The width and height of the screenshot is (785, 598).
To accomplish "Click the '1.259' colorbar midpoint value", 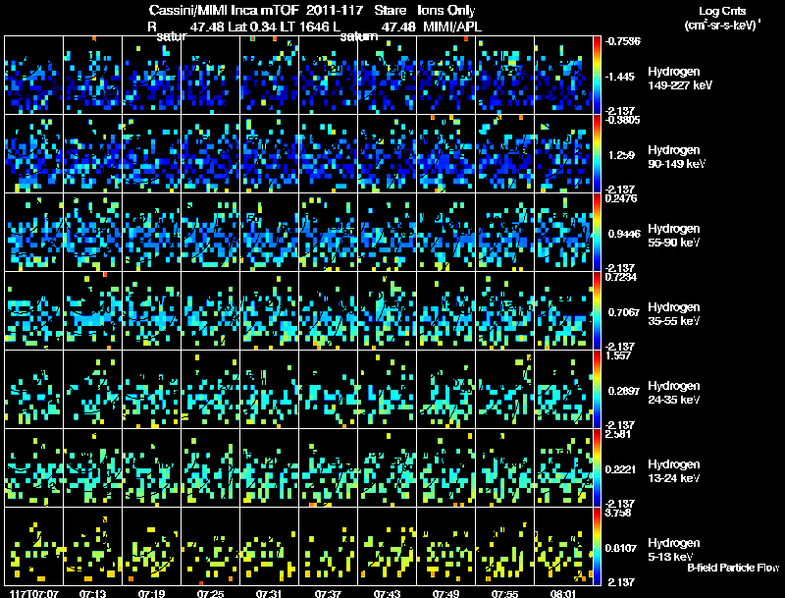I will [x=621, y=155].
